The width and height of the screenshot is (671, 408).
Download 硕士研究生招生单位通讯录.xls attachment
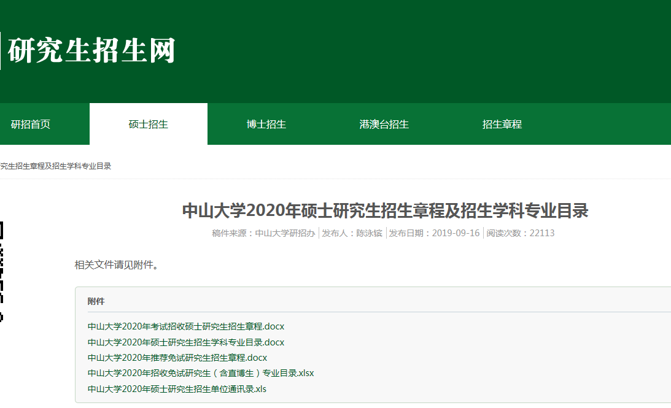177,389
